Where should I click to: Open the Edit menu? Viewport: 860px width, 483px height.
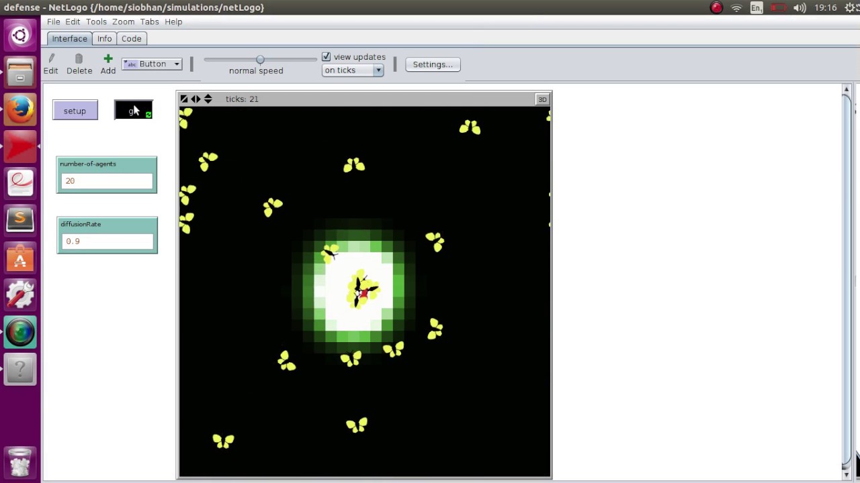(73, 21)
